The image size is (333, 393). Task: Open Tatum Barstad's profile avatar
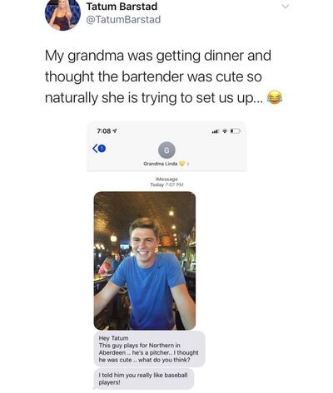62,14
